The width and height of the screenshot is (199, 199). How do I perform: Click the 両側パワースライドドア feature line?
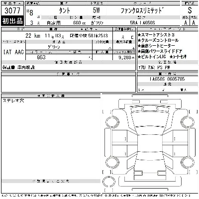[x=160, y=51]
